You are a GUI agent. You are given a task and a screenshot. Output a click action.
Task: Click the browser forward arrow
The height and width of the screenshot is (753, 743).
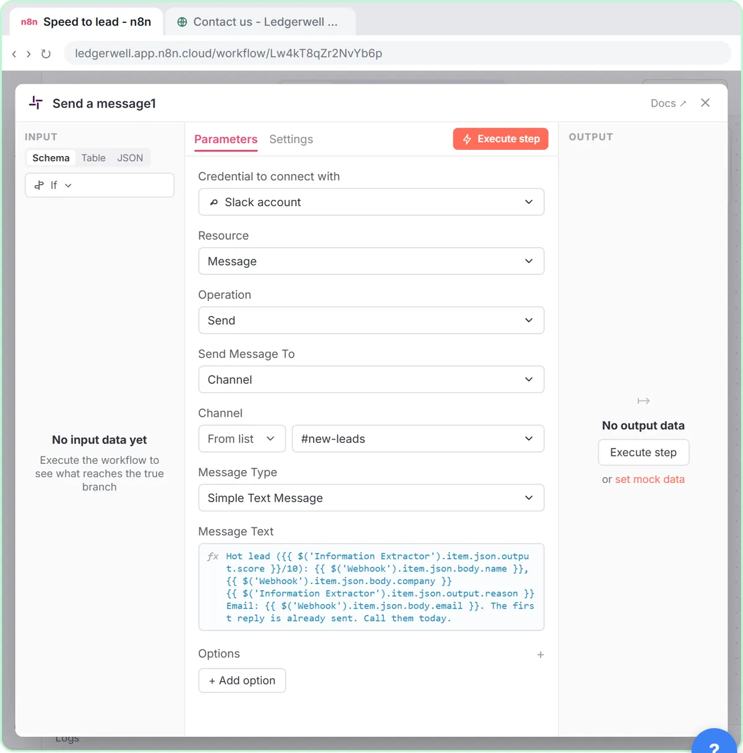click(28, 54)
